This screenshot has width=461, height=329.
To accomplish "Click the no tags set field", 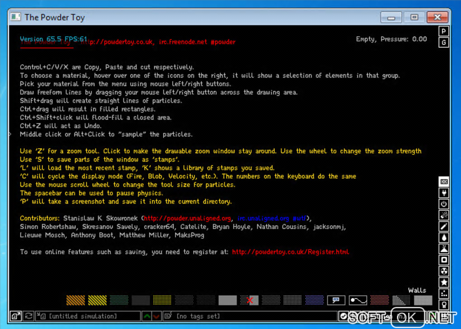I will coord(250,316).
